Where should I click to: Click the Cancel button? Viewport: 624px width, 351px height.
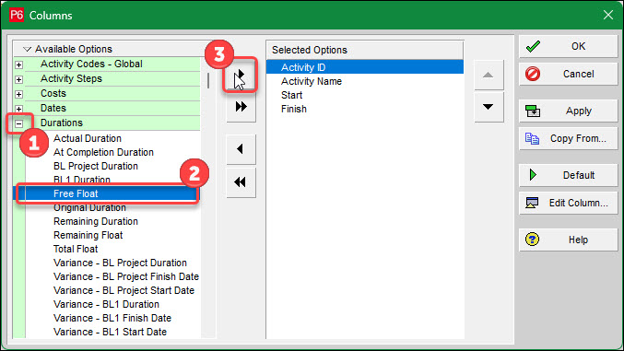[568, 74]
